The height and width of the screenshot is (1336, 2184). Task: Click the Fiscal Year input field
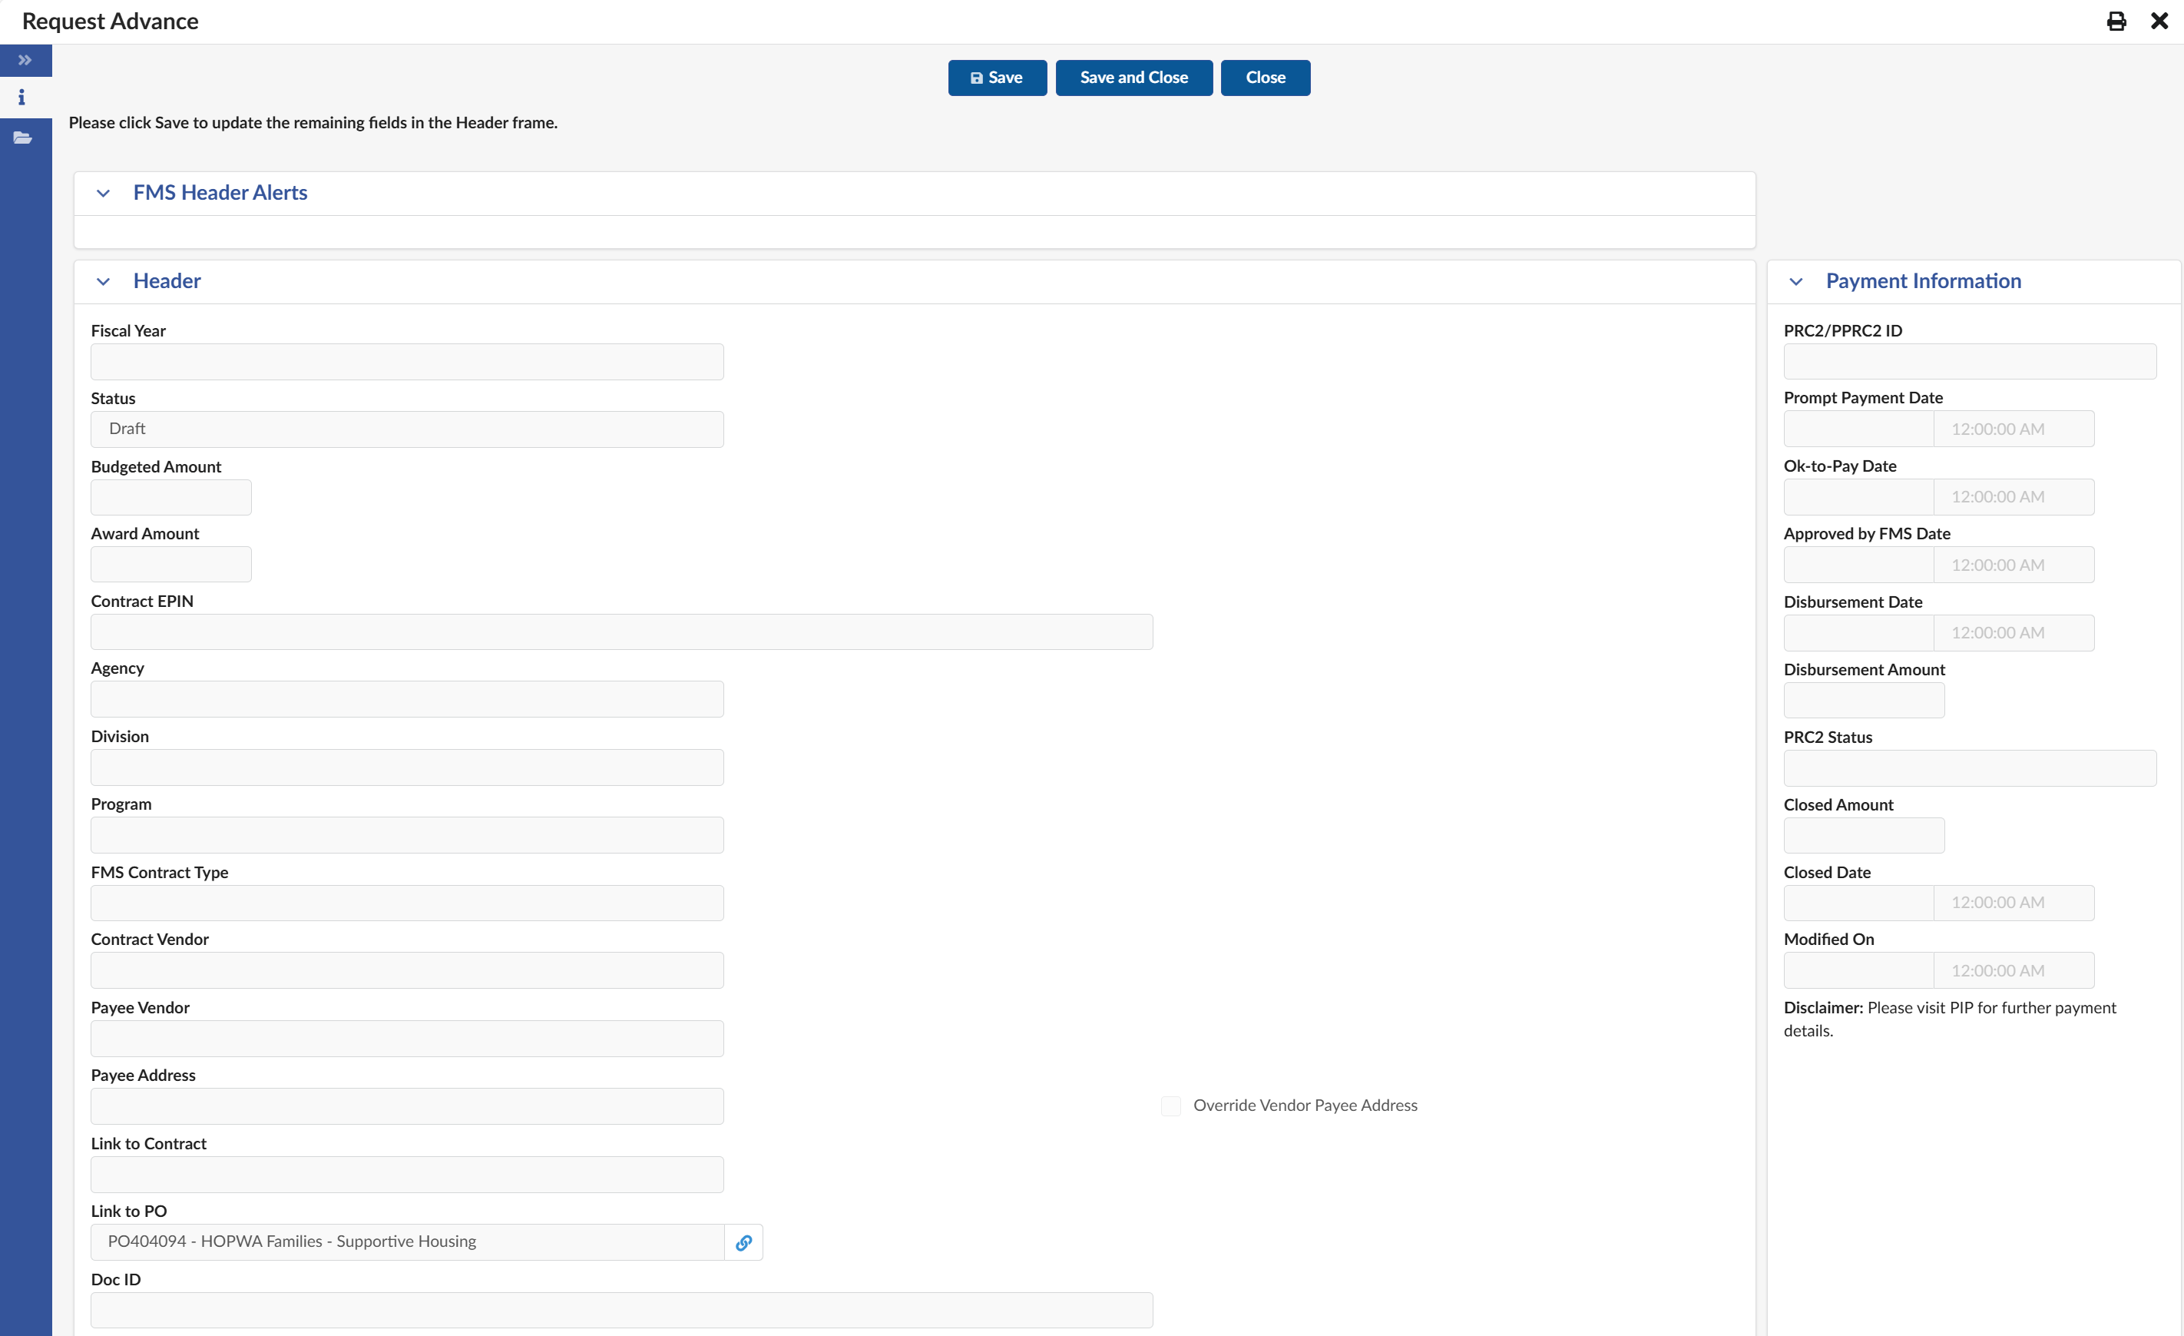coord(407,361)
